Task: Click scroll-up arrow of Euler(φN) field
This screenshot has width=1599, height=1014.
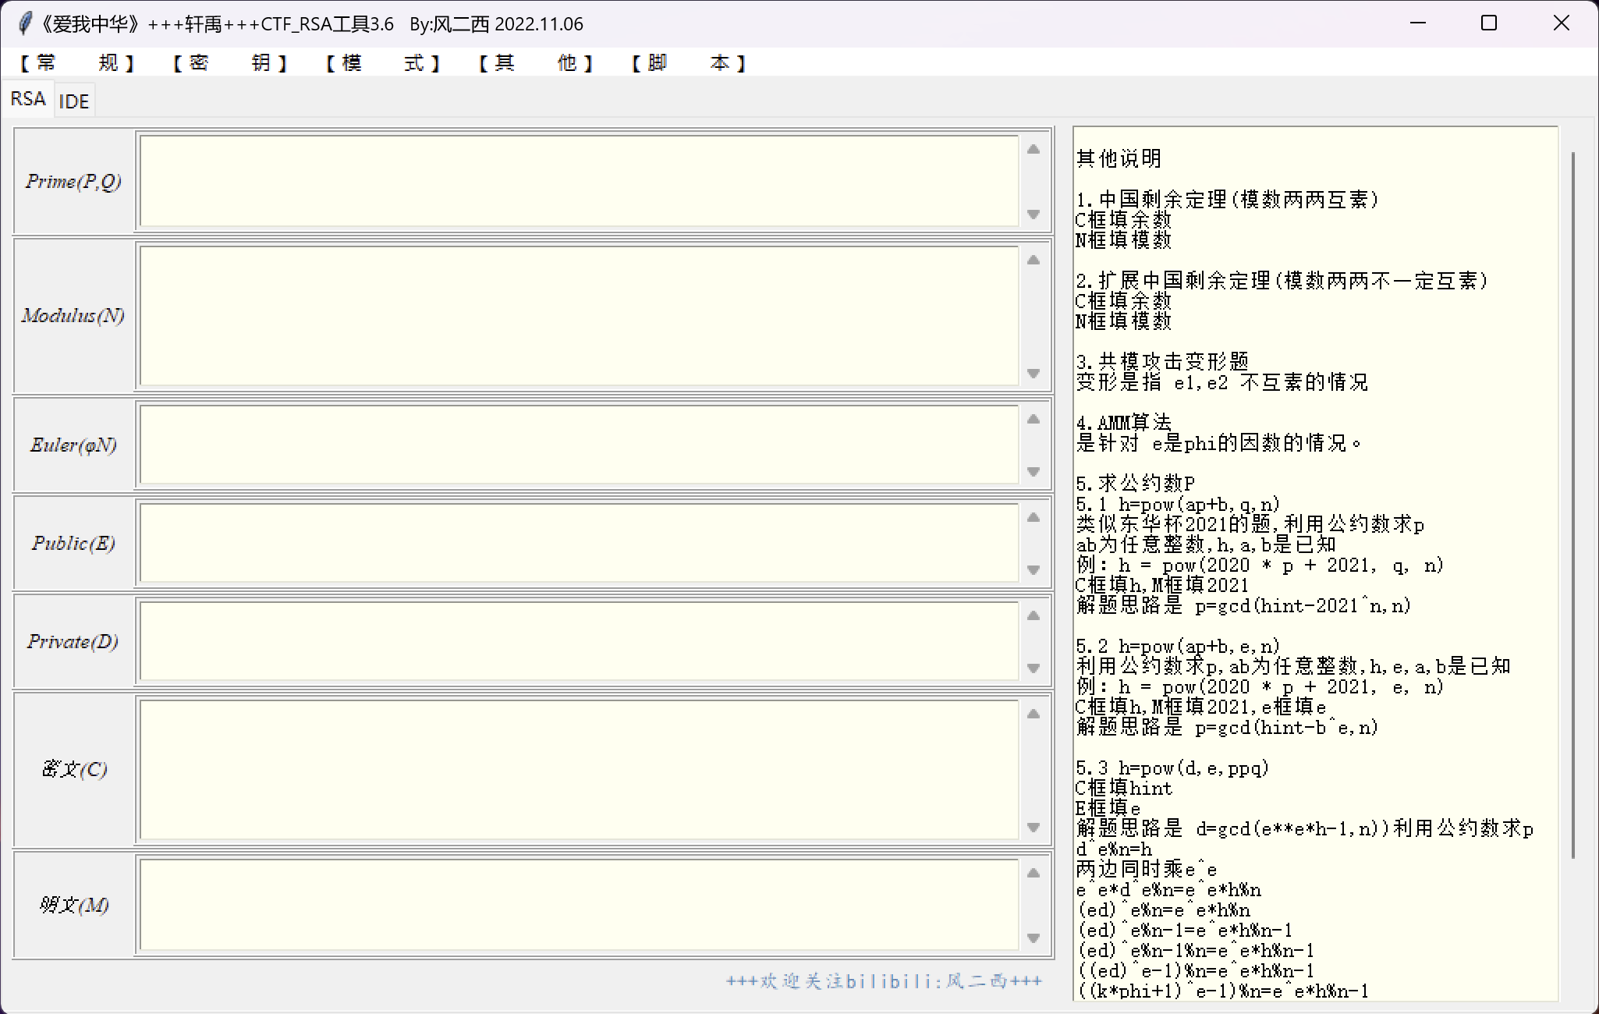Action: 1033,420
